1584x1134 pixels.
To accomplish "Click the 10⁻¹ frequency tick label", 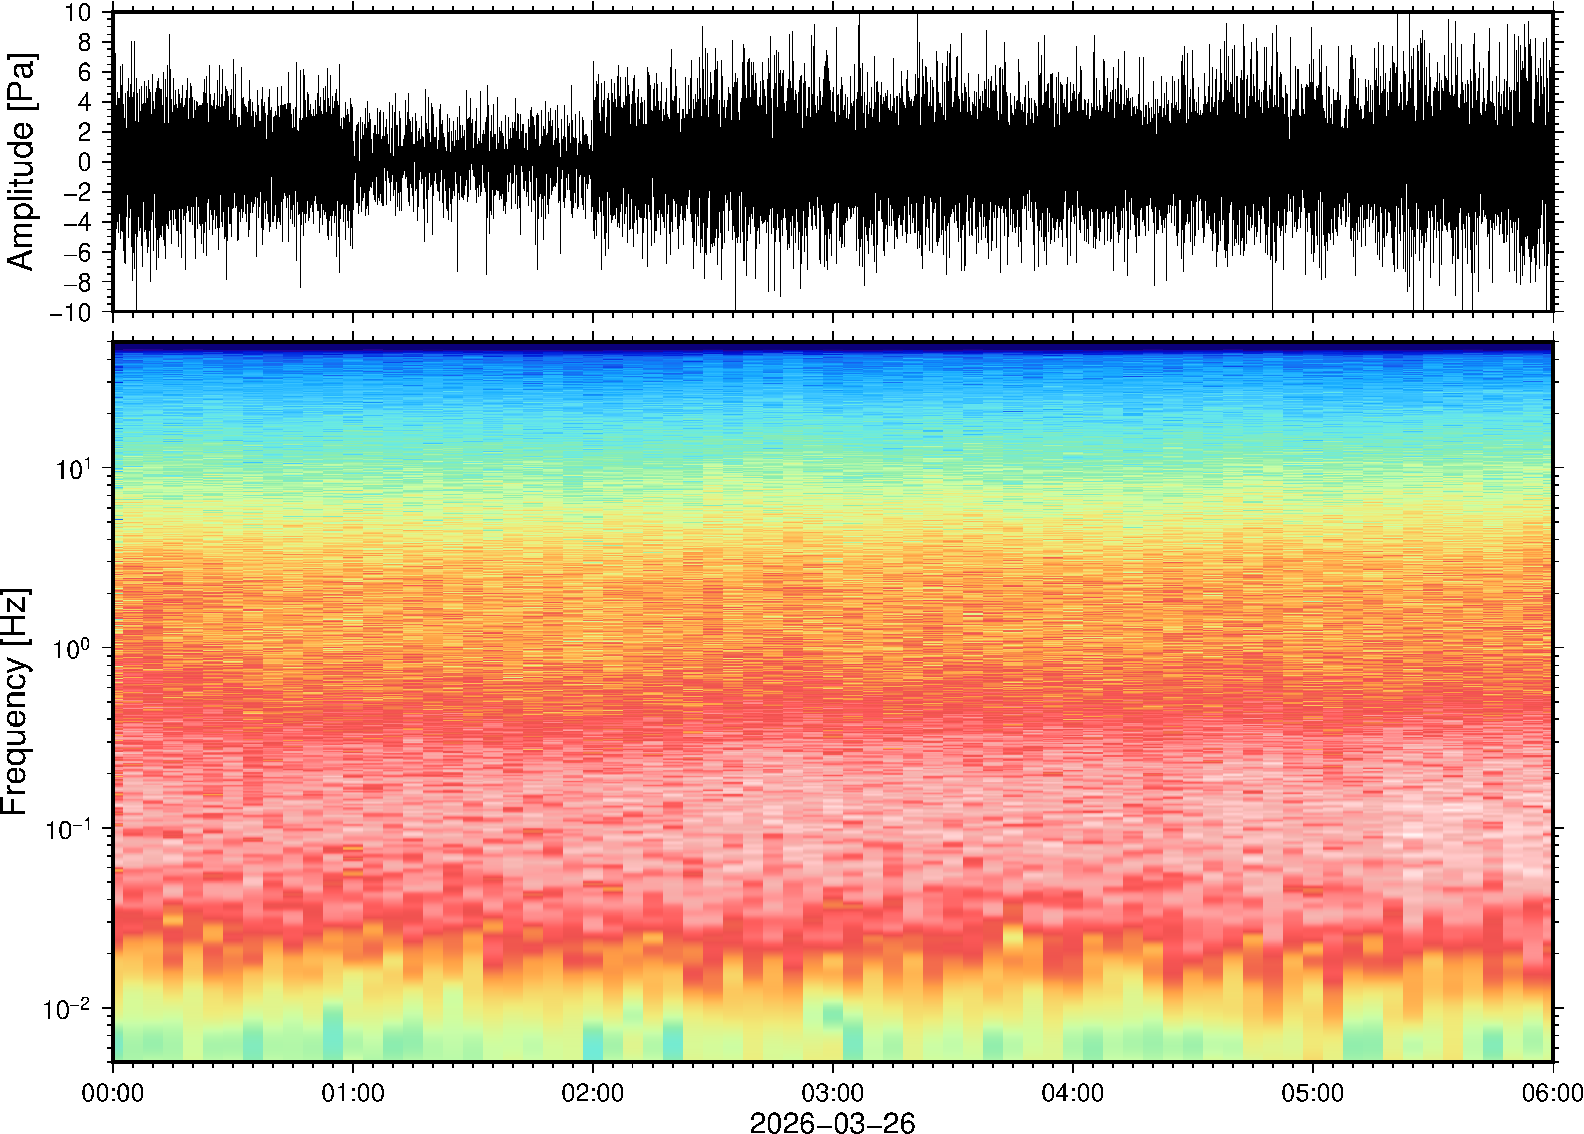I will point(69,828).
